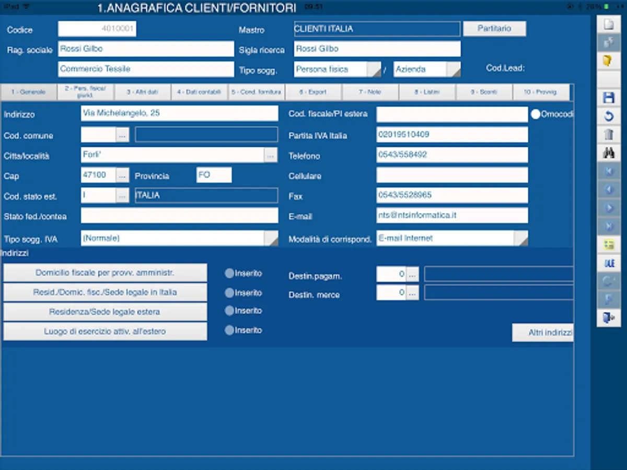Open Cod. comune lookup ellipsis button

click(x=122, y=135)
